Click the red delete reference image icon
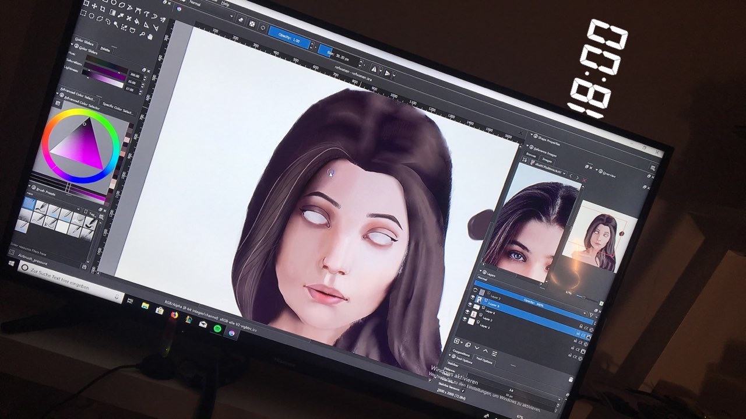 point(584,181)
